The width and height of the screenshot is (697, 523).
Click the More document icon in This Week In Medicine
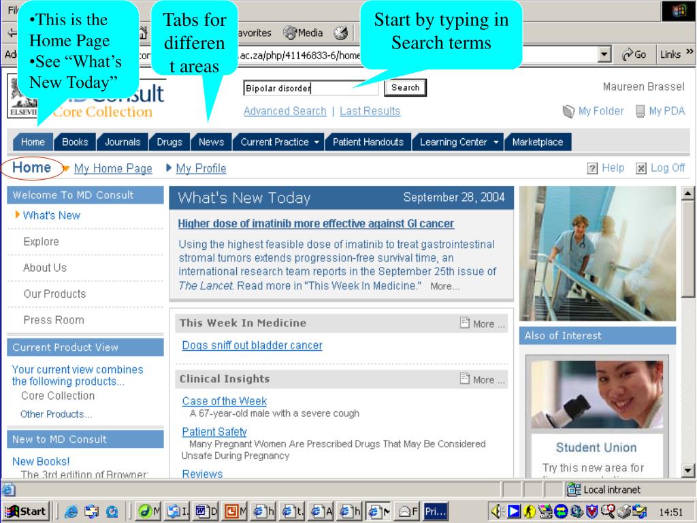tap(464, 323)
